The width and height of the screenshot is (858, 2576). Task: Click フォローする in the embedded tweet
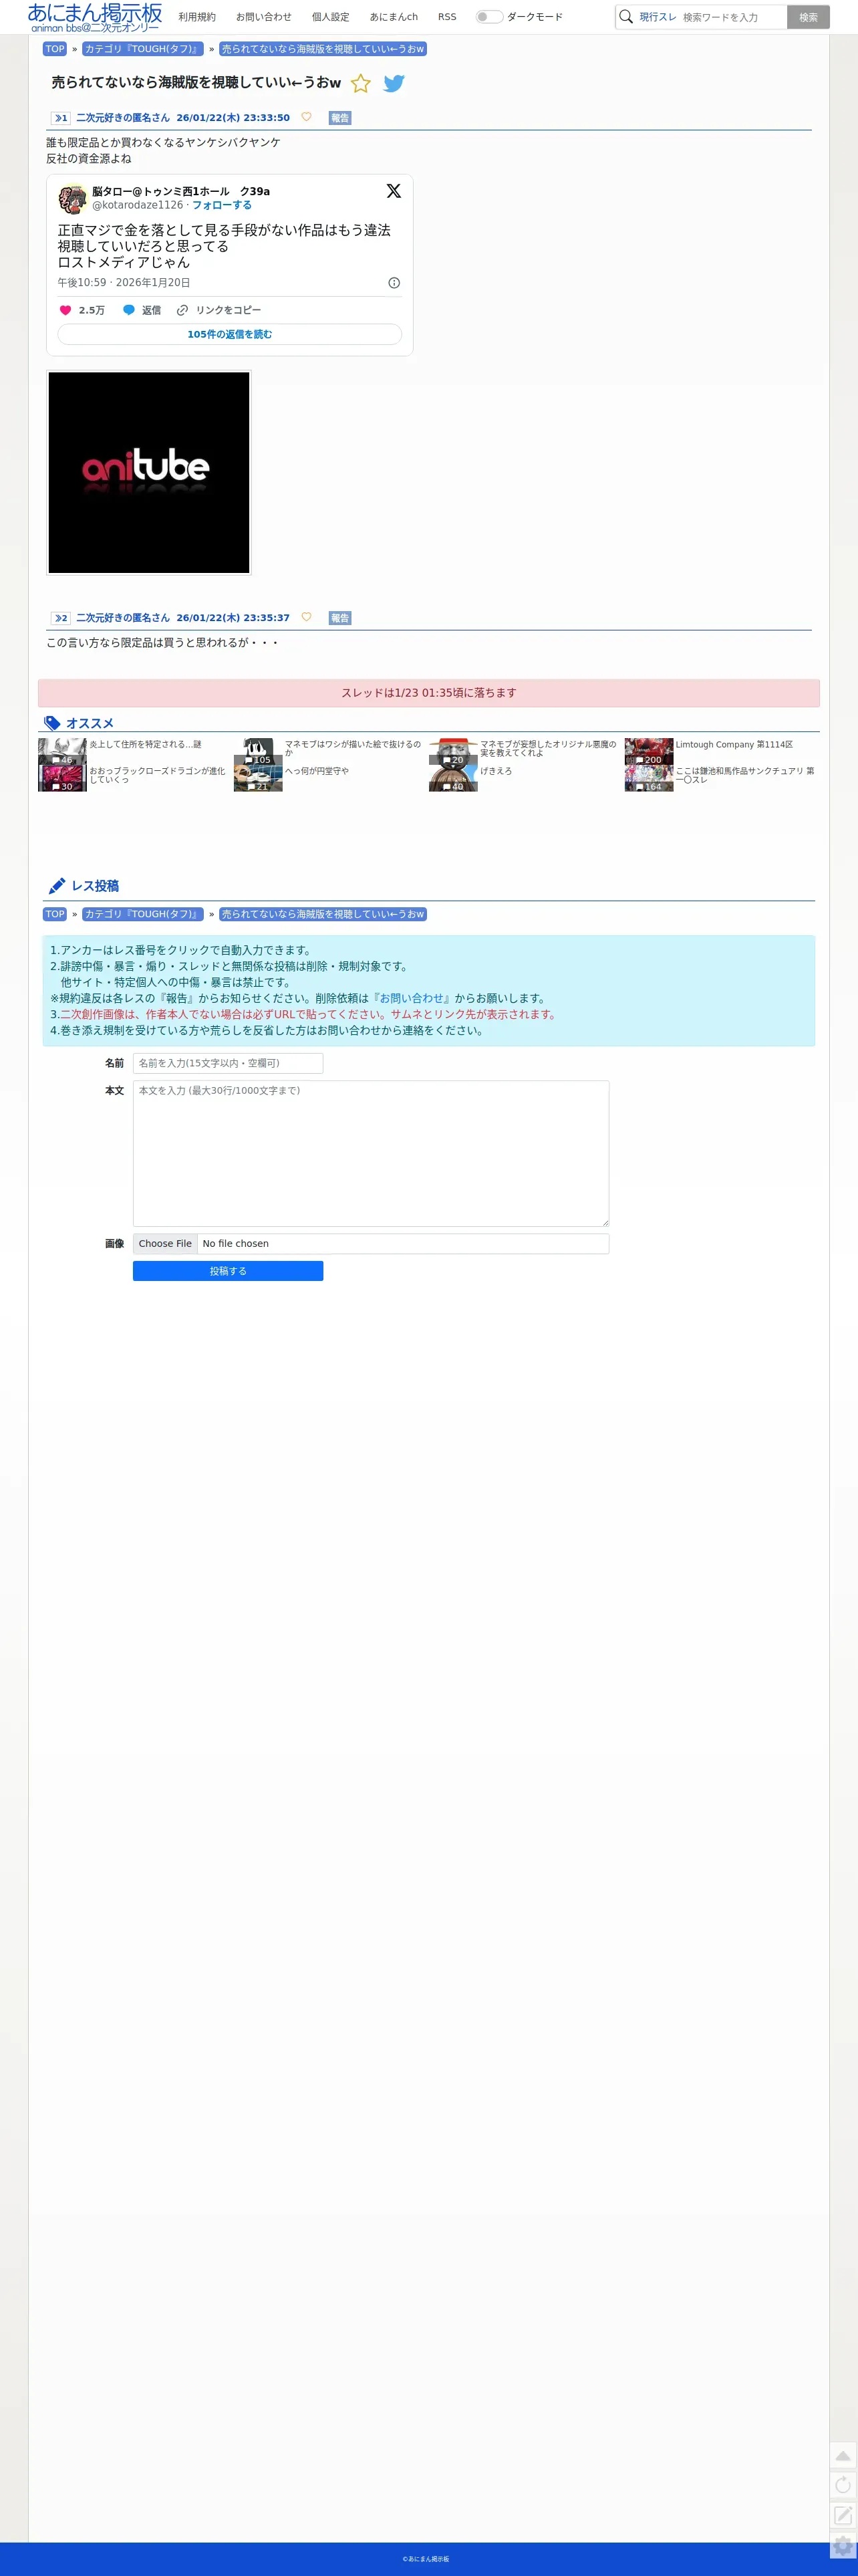click(222, 205)
